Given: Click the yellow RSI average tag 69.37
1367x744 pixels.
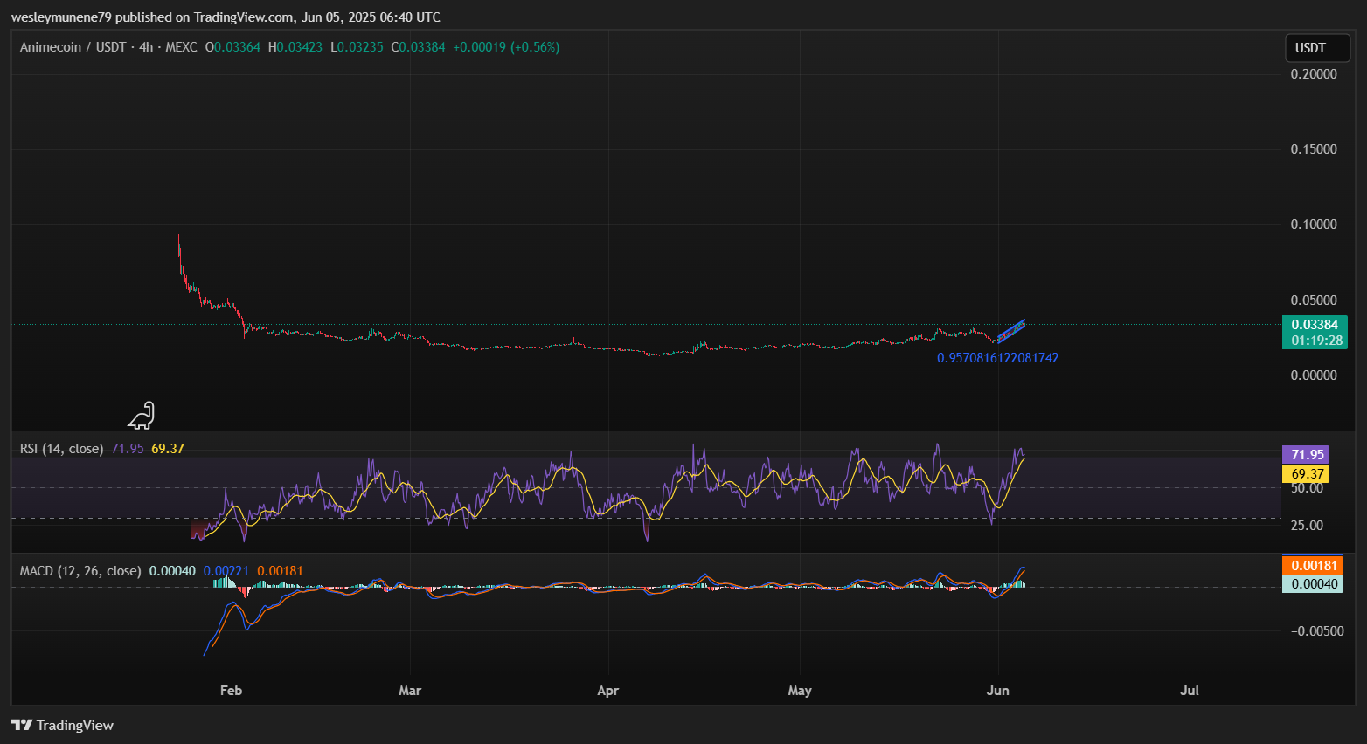Looking at the screenshot, I should pyautogui.click(x=1307, y=474).
